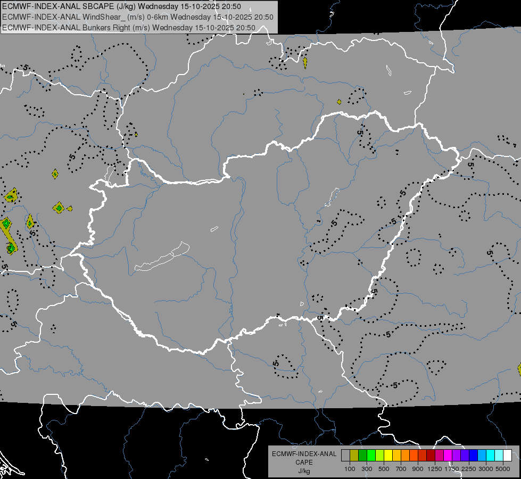521x479 pixels.
Task: Select the cyan CAPE legend swatch
Action: (491, 455)
